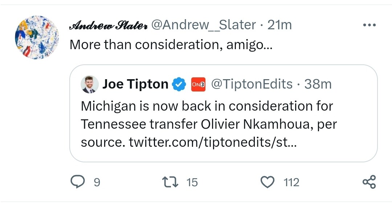Image resolution: width=392 pixels, height=205 pixels.
Task: Click the share icon
Action: 369,182
